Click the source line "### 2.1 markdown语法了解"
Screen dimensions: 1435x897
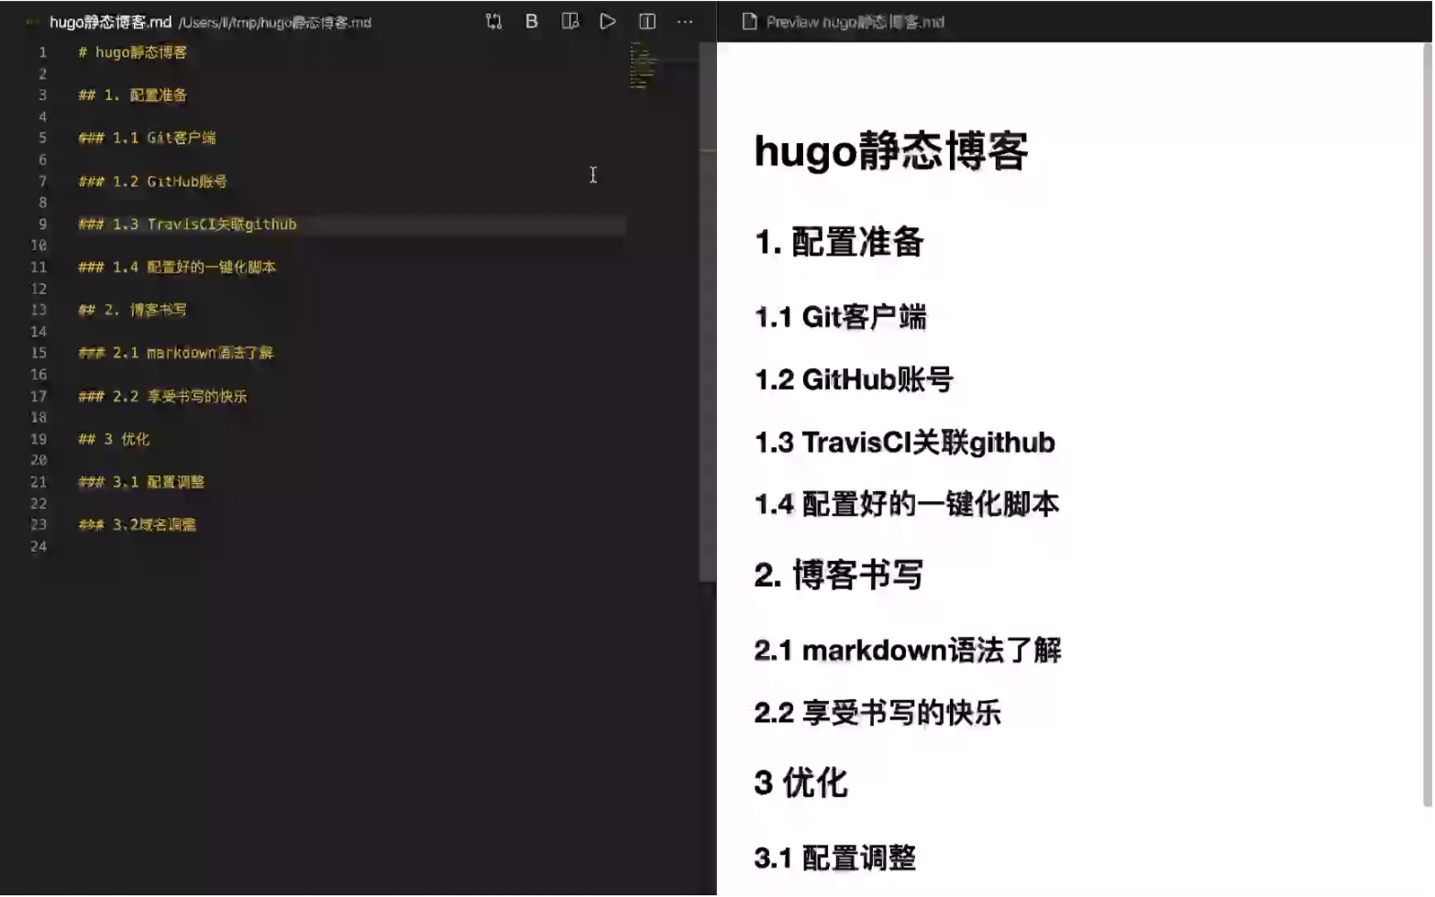pyautogui.click(x=175, y=353)
